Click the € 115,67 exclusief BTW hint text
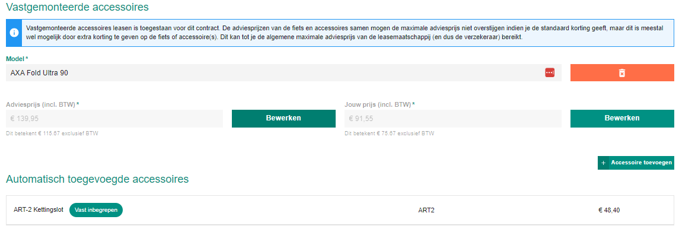The image size is (679, 229). (52, 133)
